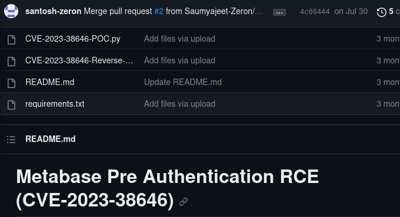Open 'Update README.md' commit message
This screenshot has width=400, height=217.
coord(183,82)
